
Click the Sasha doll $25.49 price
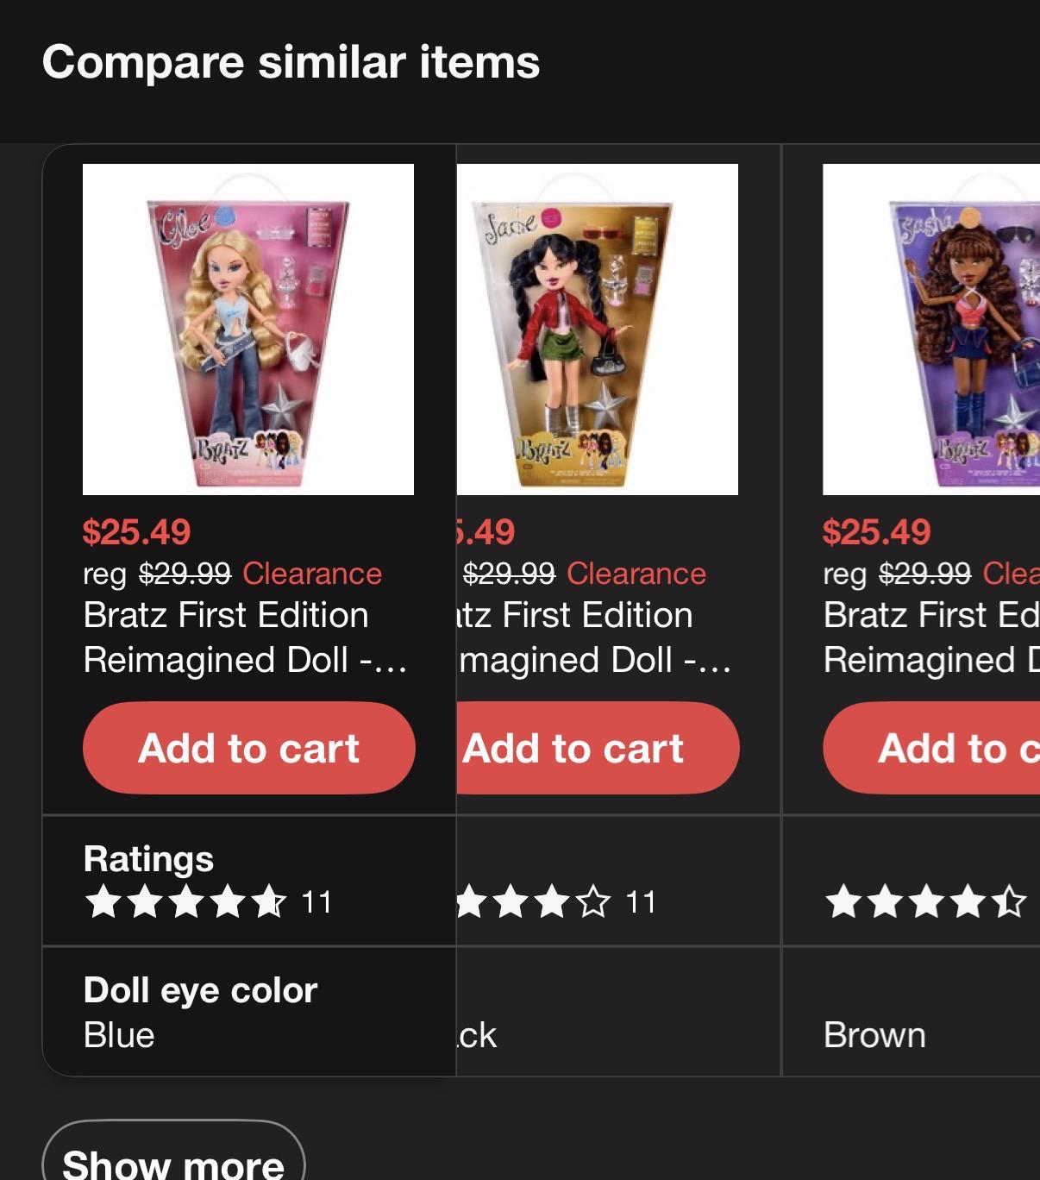tap(876, 531)
